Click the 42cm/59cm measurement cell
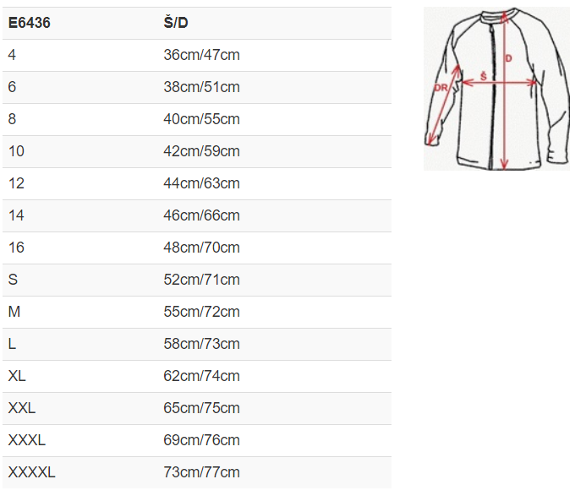Image resolution: width=575 pixels, height=501 pixels. [x=201, y=151]
